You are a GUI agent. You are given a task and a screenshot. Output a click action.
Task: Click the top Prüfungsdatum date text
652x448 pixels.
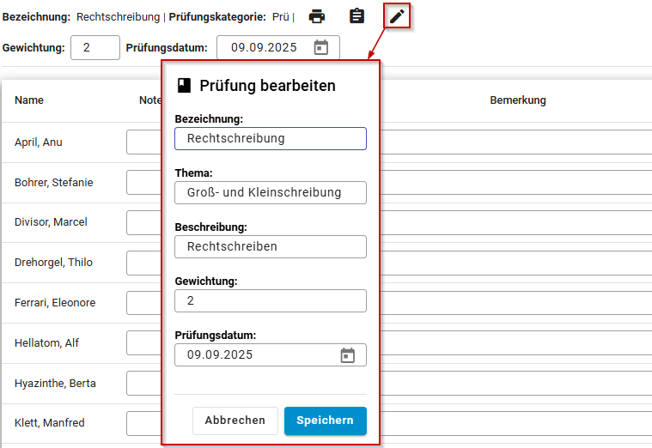[264, 48]
